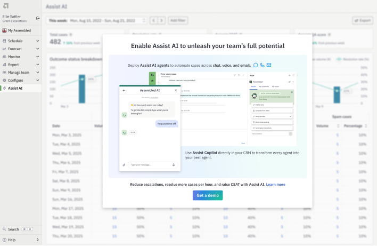
Task: Click the Configure gear icon
Action: click(x=4, y=81)
